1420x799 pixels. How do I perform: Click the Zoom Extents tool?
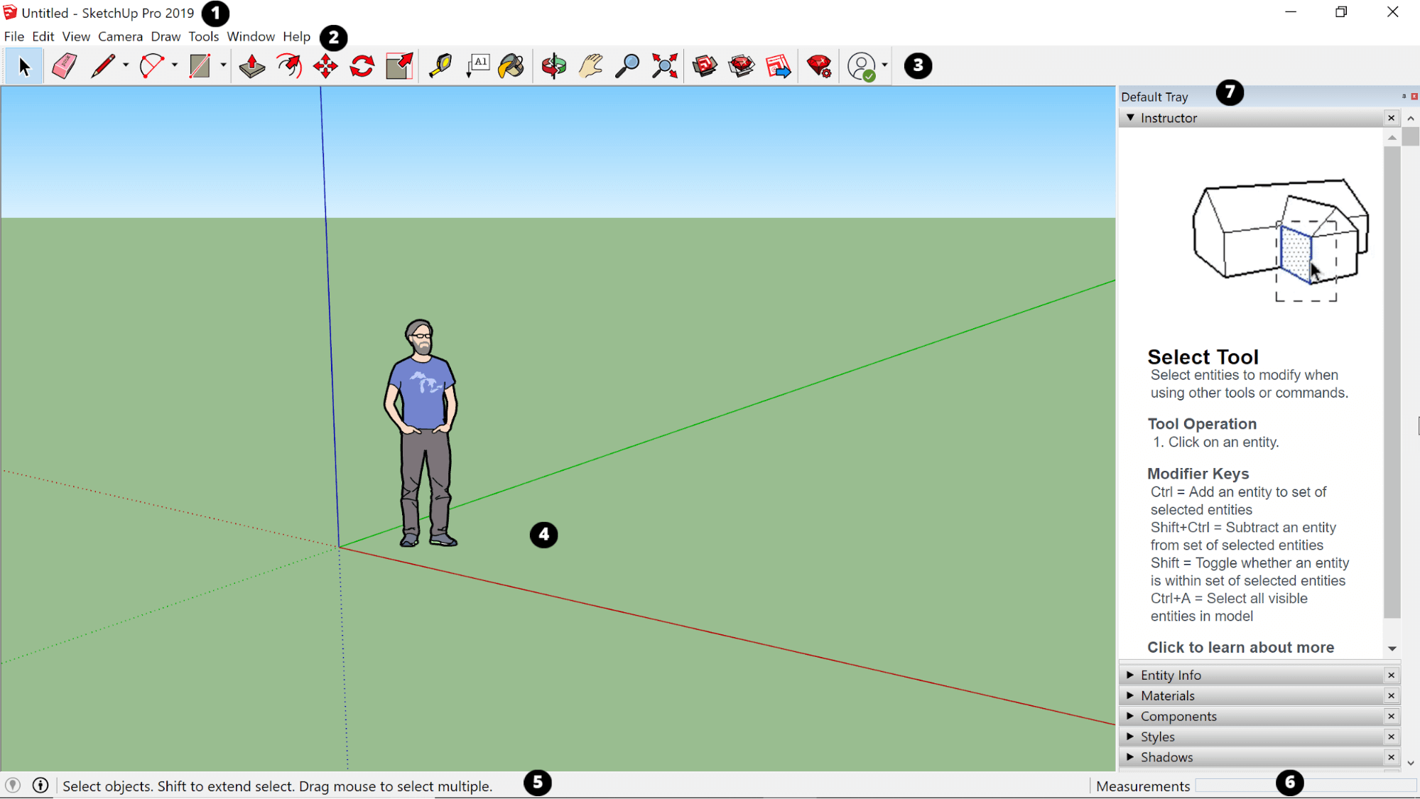pyautogui.click(x=666, y=65)
